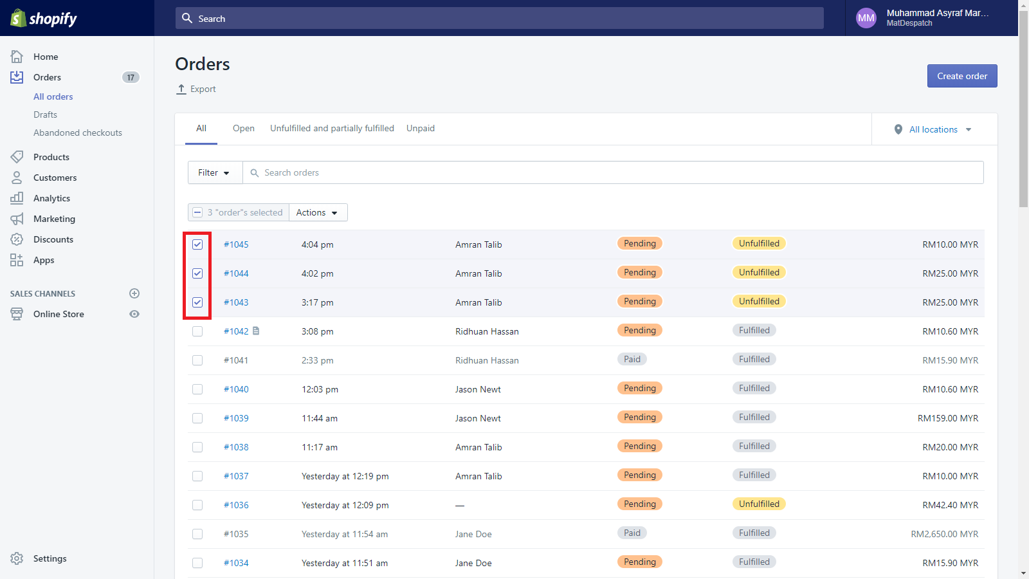The height and width of the screenshot is (579, 1029).
Task: Open order #1037 link
Action: (236, 476)
